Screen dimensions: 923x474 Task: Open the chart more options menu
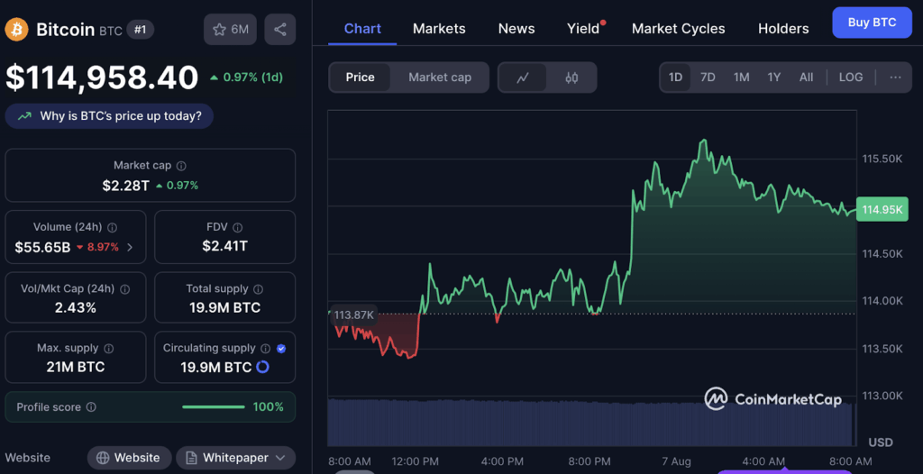[894, 77]
